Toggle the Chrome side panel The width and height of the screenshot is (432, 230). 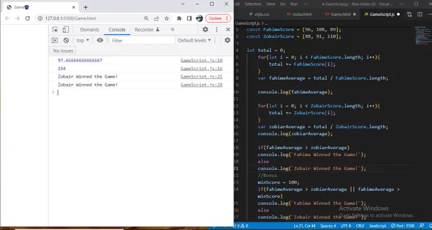(x=189, y=18)
